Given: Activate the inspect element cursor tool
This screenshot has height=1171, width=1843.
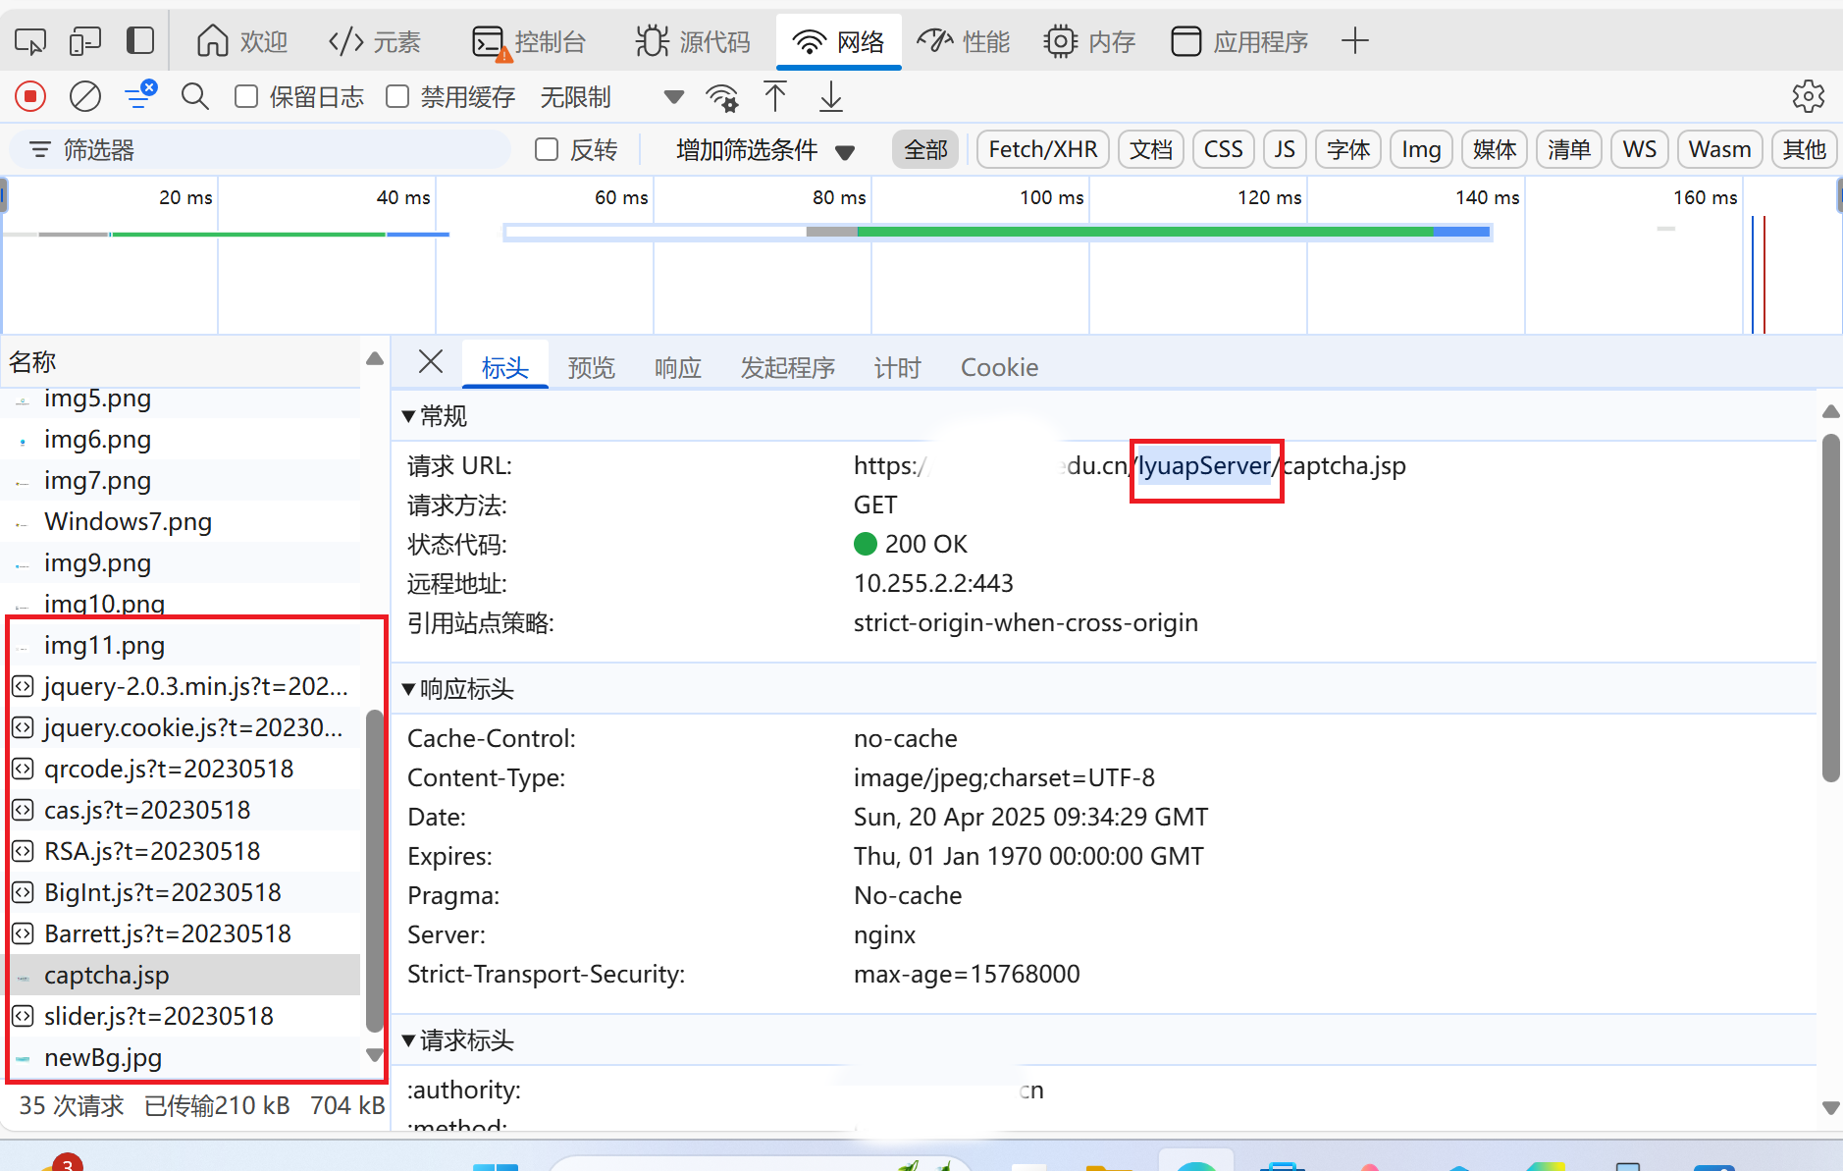Looking at the screenshot, I should [x=30, y=40].
